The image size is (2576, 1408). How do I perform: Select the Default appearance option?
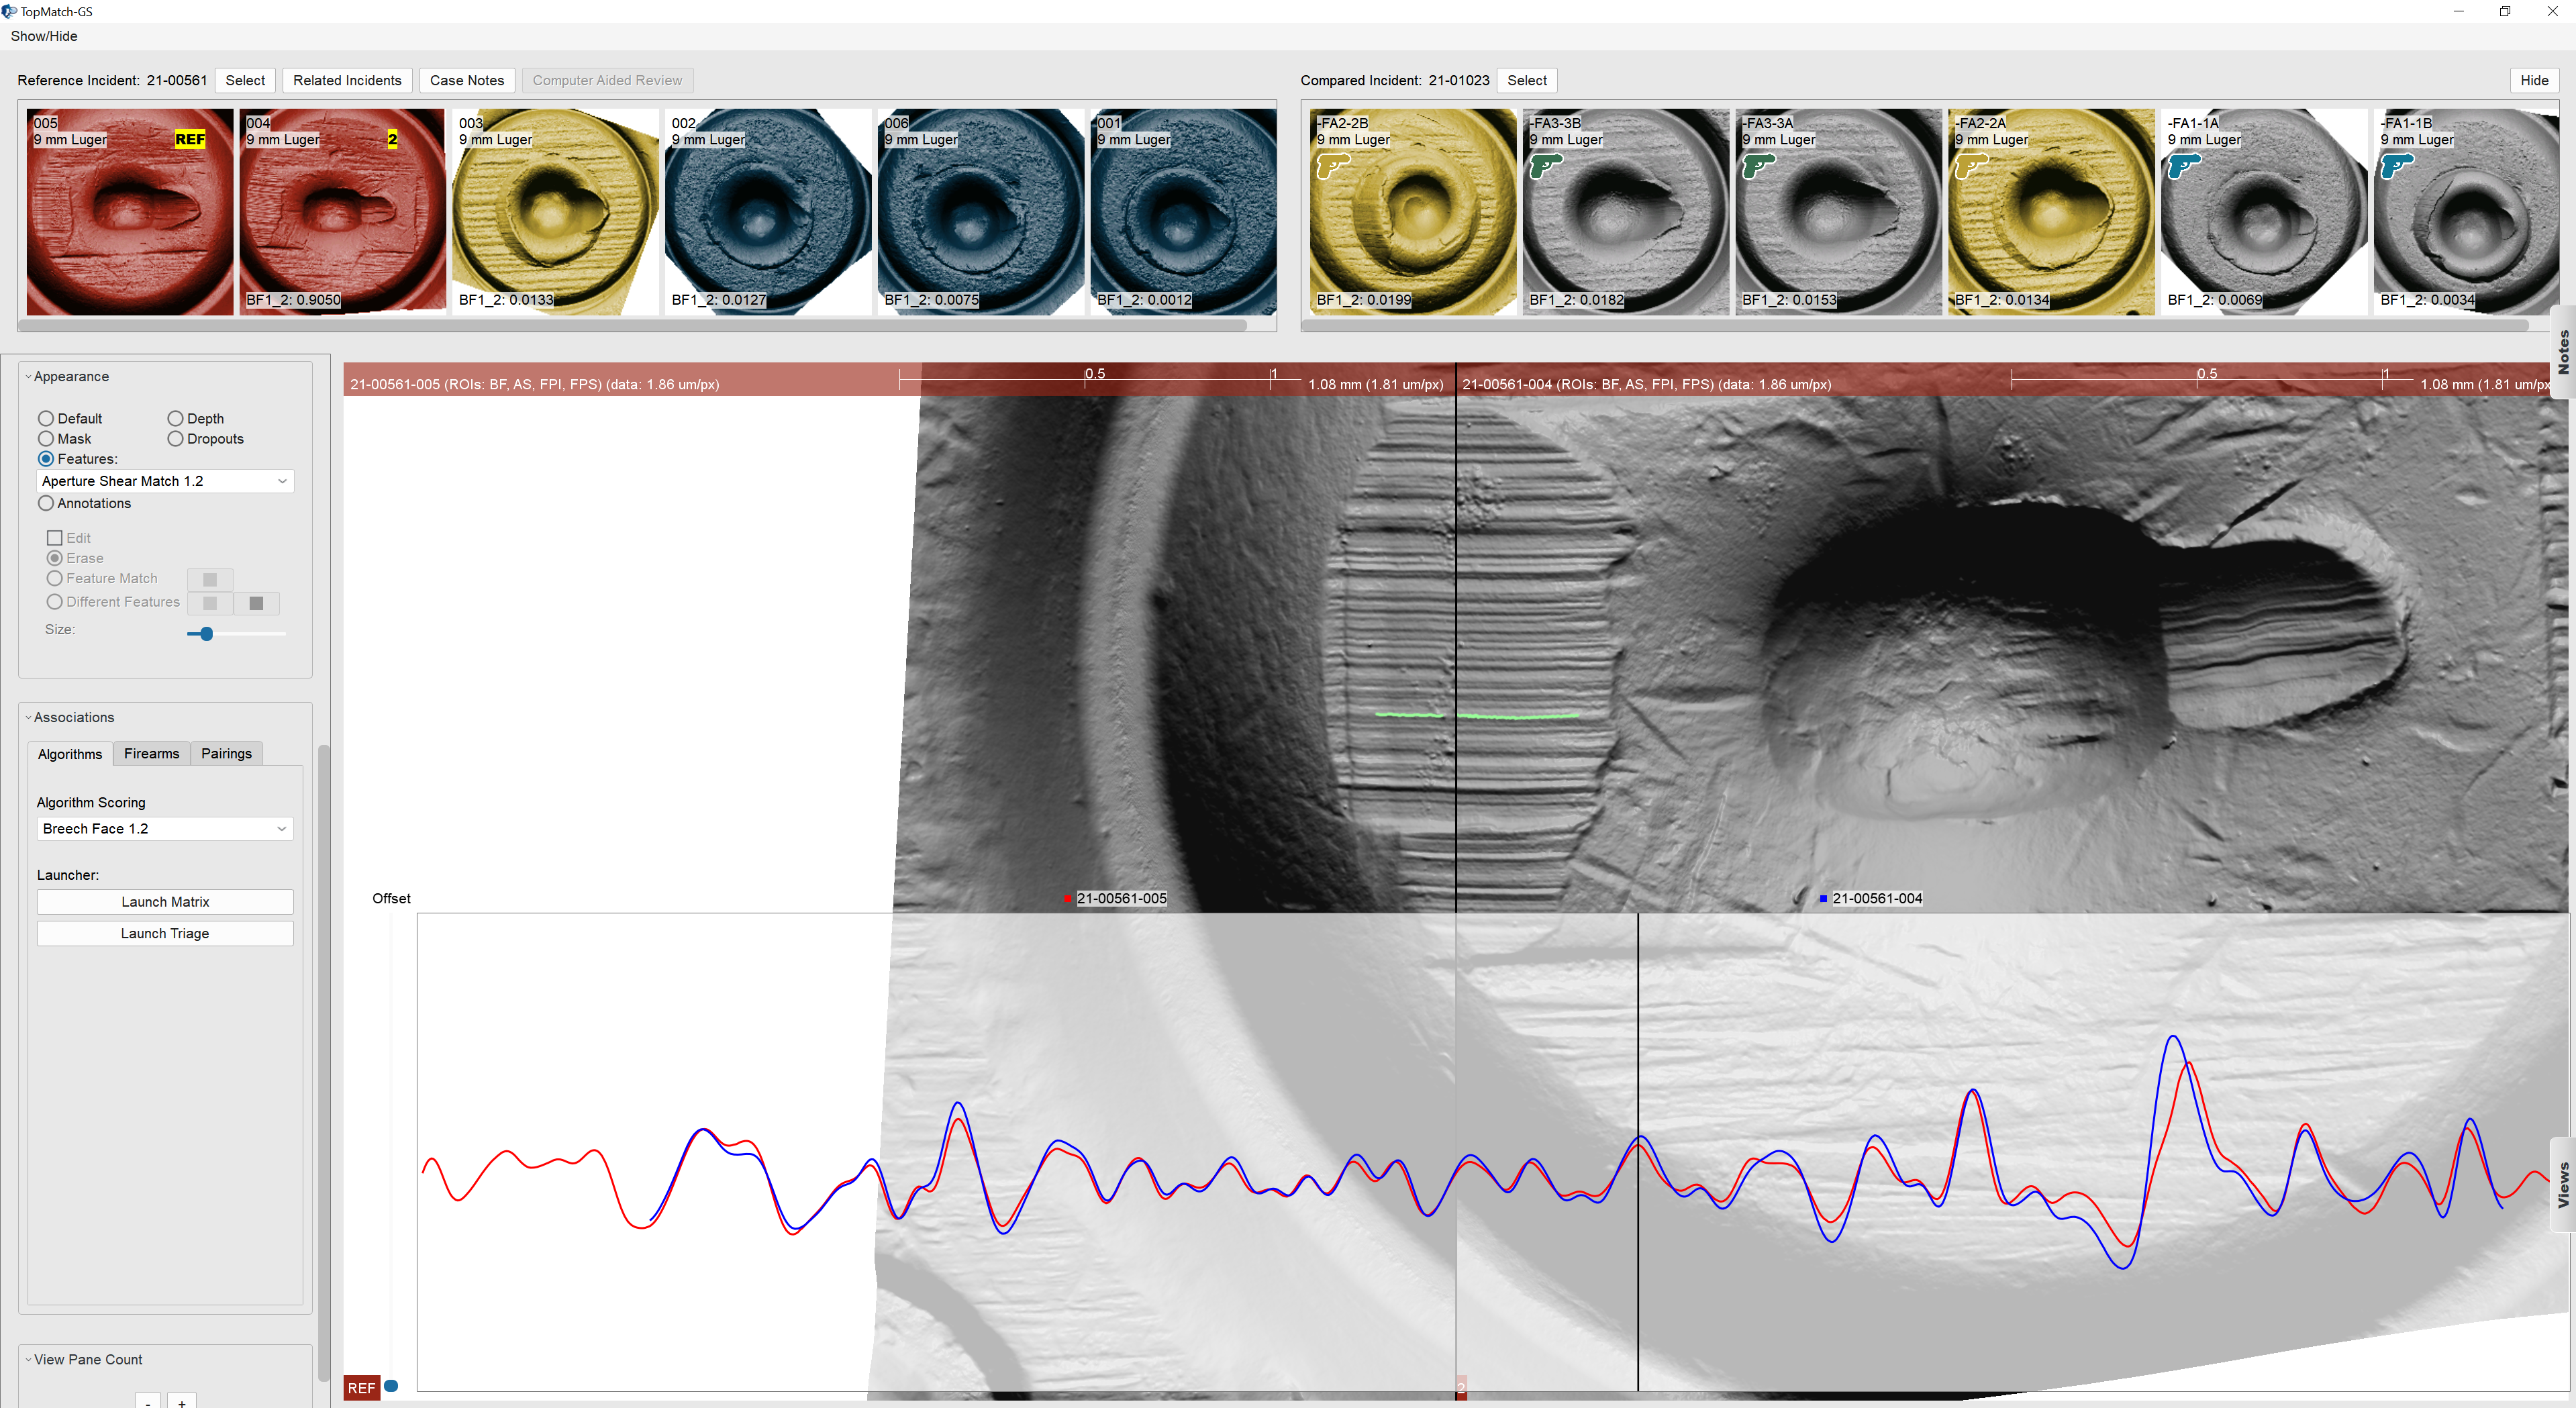pyautogui.click(x=46, y=418)
